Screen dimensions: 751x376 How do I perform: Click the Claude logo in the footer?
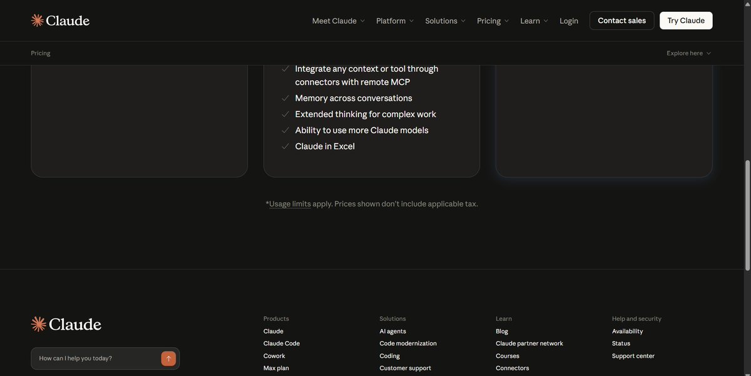[66, 324]
